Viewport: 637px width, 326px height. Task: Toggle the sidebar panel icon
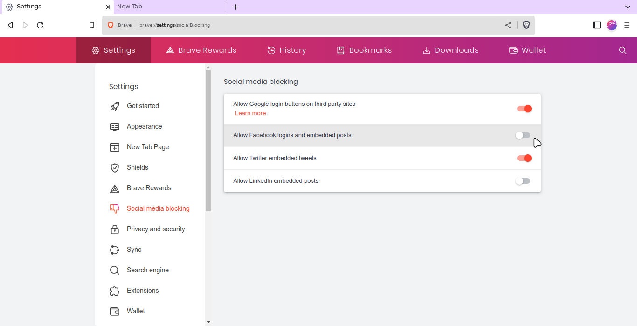pos(596,25)
